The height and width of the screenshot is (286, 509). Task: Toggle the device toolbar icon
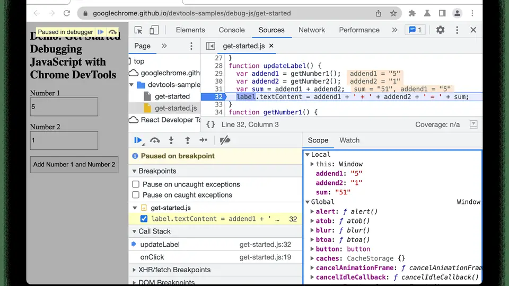[154, 30]
